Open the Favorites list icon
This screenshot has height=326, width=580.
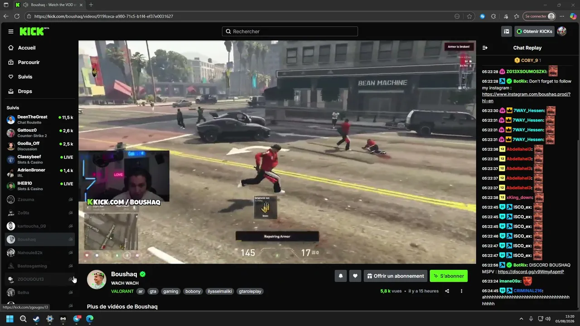pyautogui.click(x=517, y=16)
